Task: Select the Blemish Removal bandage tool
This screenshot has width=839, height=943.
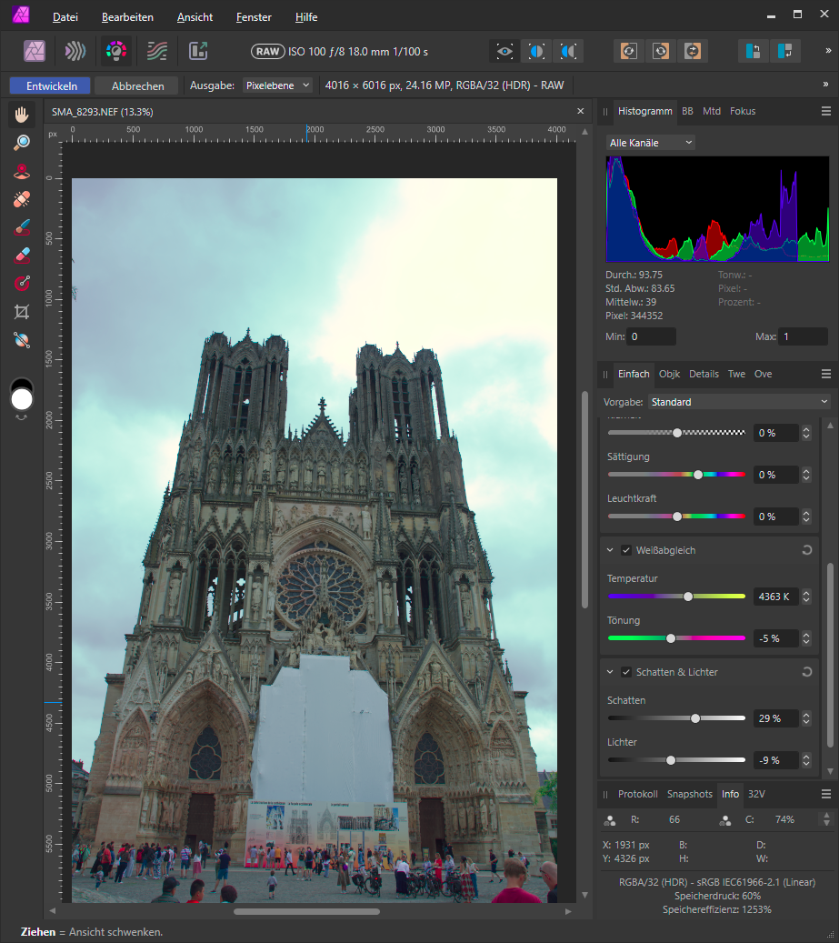Action: tap(22, 199)
